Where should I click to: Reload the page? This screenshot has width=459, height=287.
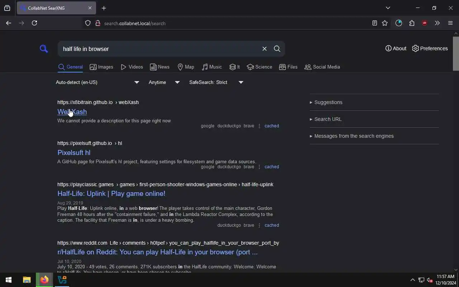click(x=34, y=23)
